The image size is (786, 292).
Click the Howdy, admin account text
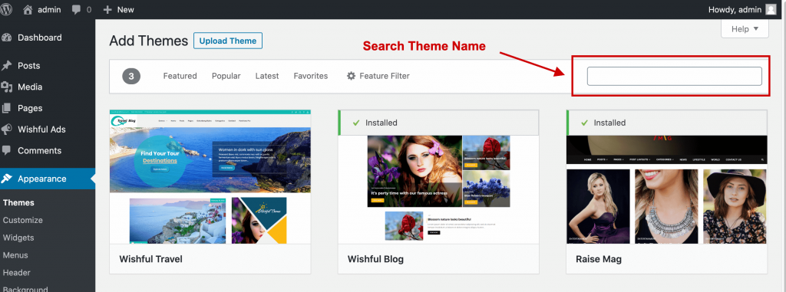tap(735, 9)
